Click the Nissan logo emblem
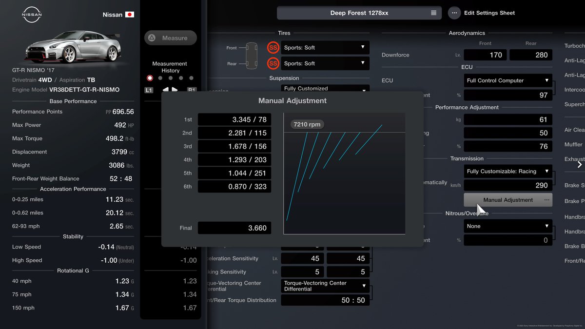 tap(32, 15)
